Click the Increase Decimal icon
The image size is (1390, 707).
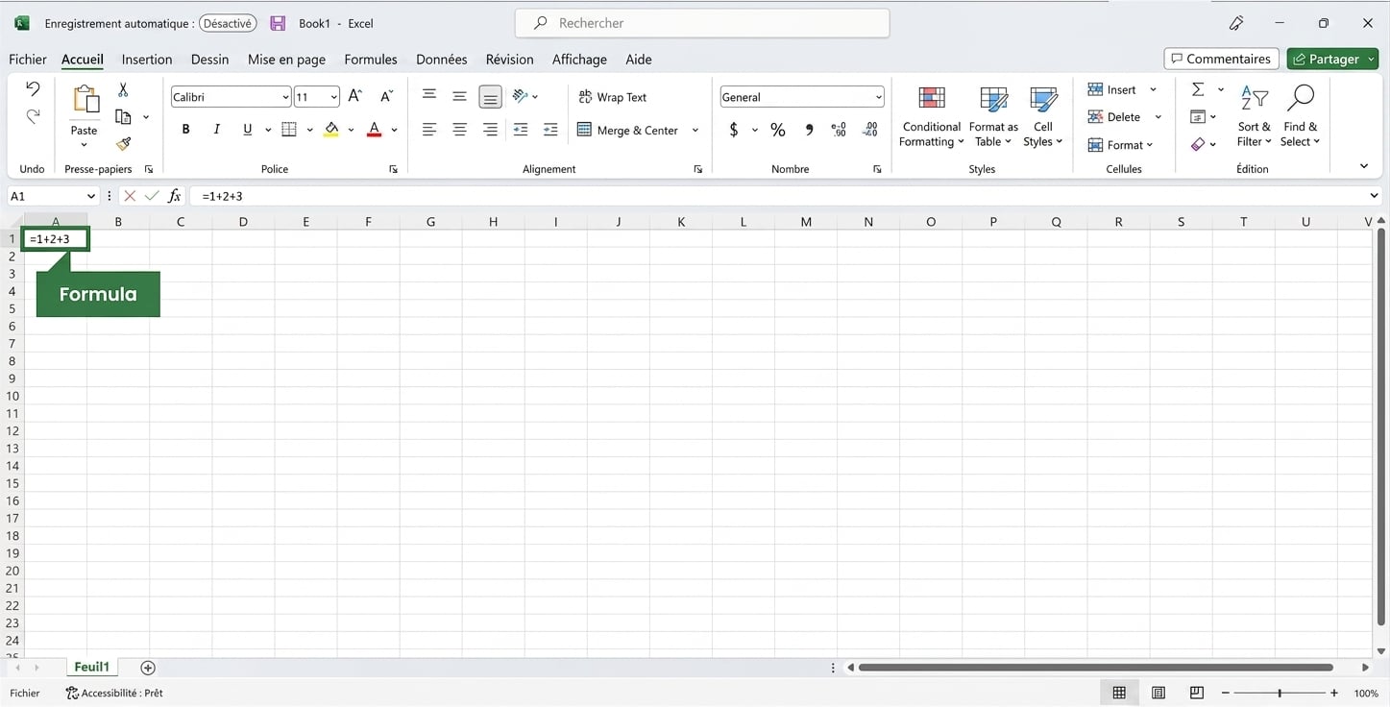click(839, 130)
